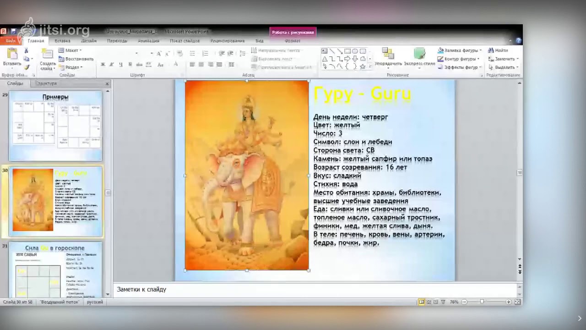The height and width of the screenshot is (330, 586).
Task: Click the zoom out minus button
Action: (x=464, y=302)
